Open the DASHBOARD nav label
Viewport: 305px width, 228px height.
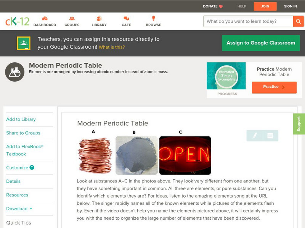pos(45,25)
